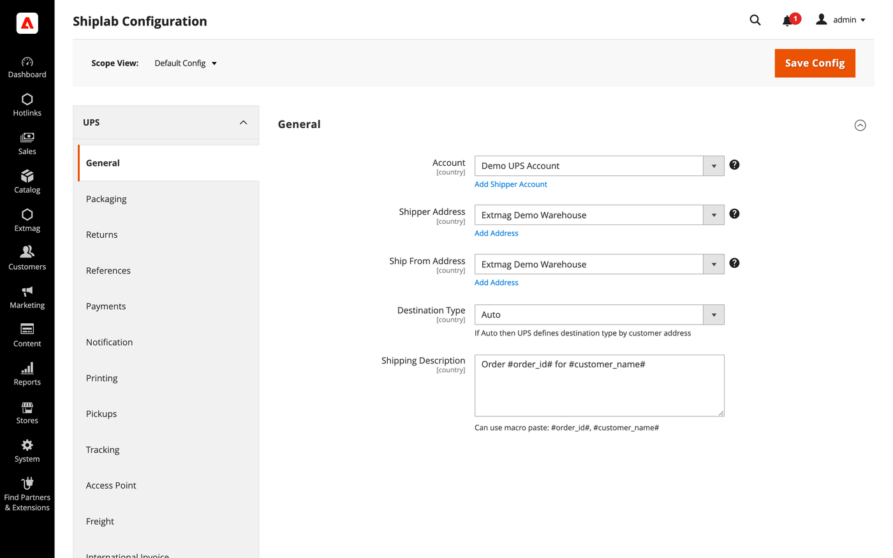
Task: Click the General section heading
Action: click(299, 124)
